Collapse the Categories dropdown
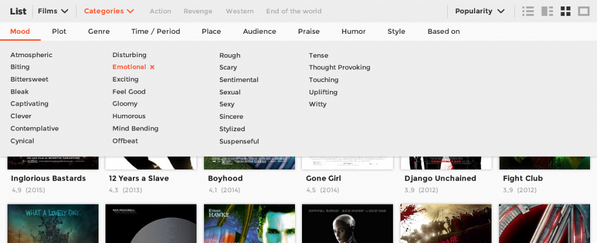597x243 pixels. (109, 12)
